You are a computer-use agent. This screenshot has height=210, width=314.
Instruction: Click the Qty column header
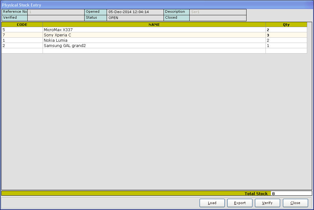(x=286, y=25)
